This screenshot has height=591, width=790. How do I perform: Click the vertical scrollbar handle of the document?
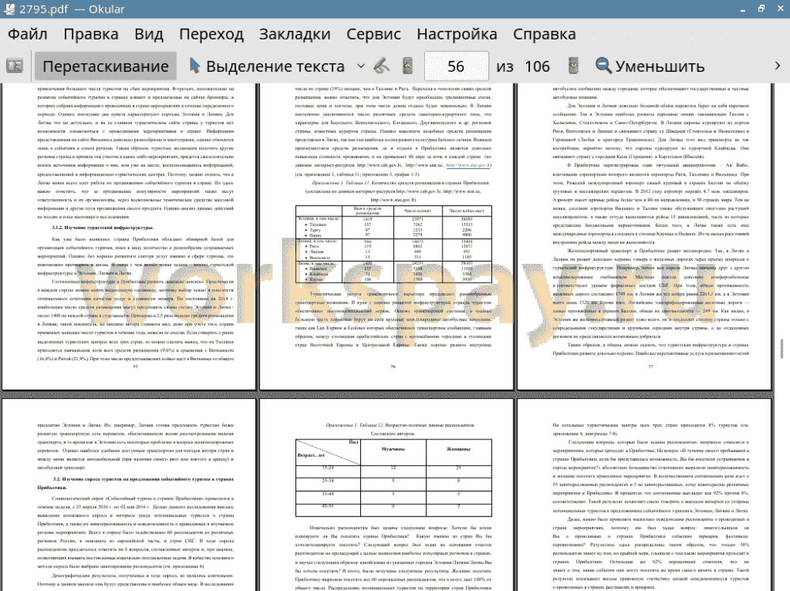click(x=782, y=348)
